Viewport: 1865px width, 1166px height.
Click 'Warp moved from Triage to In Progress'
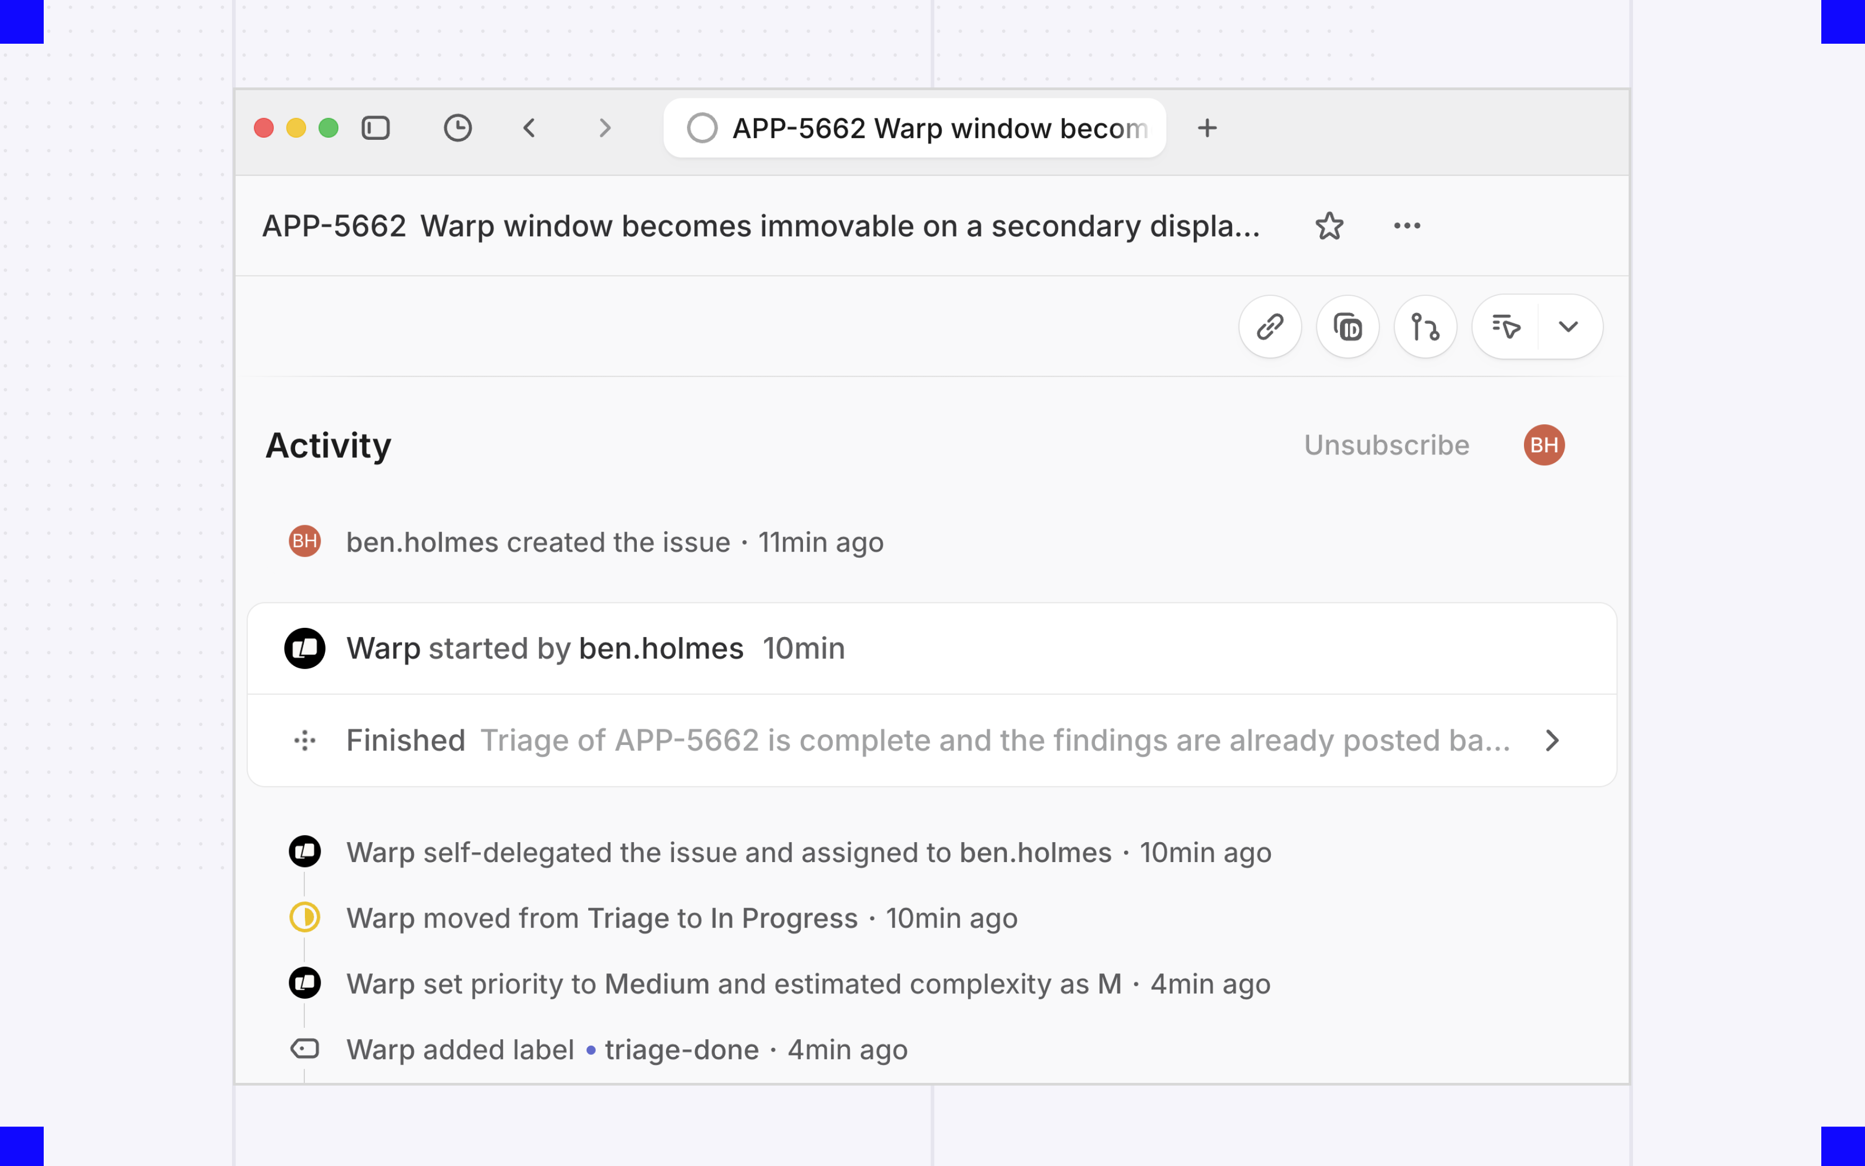coord(602,918)
